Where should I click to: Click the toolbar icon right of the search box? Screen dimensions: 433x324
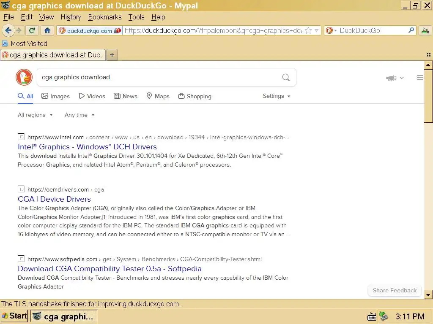pos(425,30)
